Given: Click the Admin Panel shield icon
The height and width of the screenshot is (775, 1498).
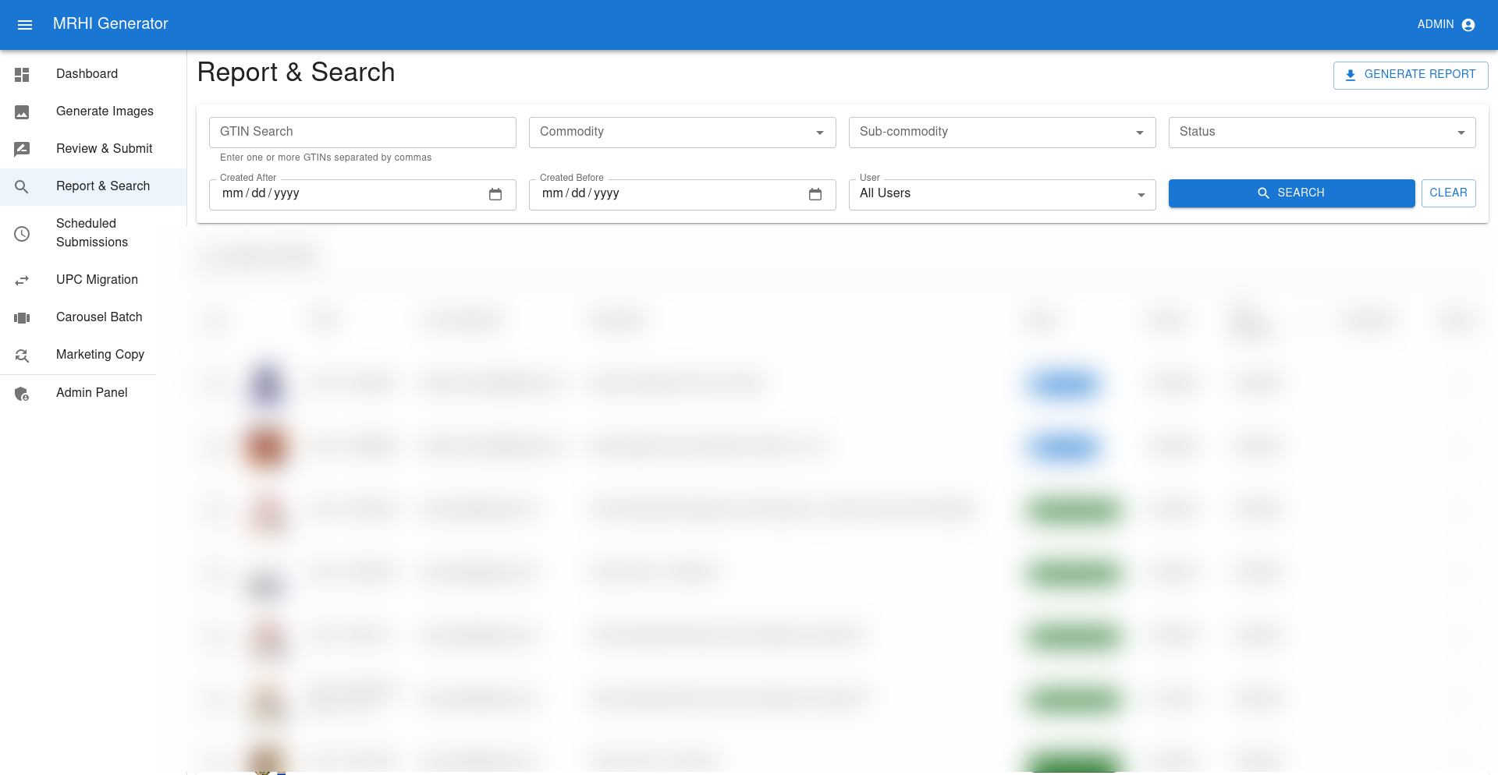Looking at the screenshot, I should pyautogui.click(x=21, y=393).
